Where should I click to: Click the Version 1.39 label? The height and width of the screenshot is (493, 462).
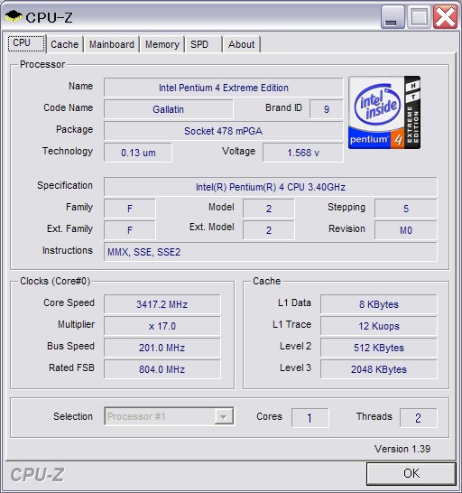tap(402, 449)
